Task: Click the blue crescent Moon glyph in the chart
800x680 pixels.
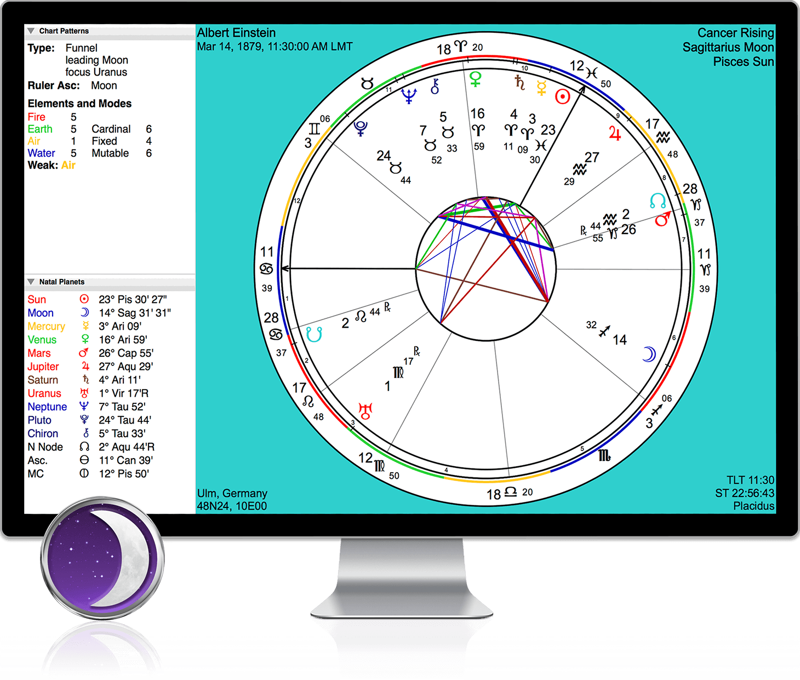Action: (x=649, y=355)
